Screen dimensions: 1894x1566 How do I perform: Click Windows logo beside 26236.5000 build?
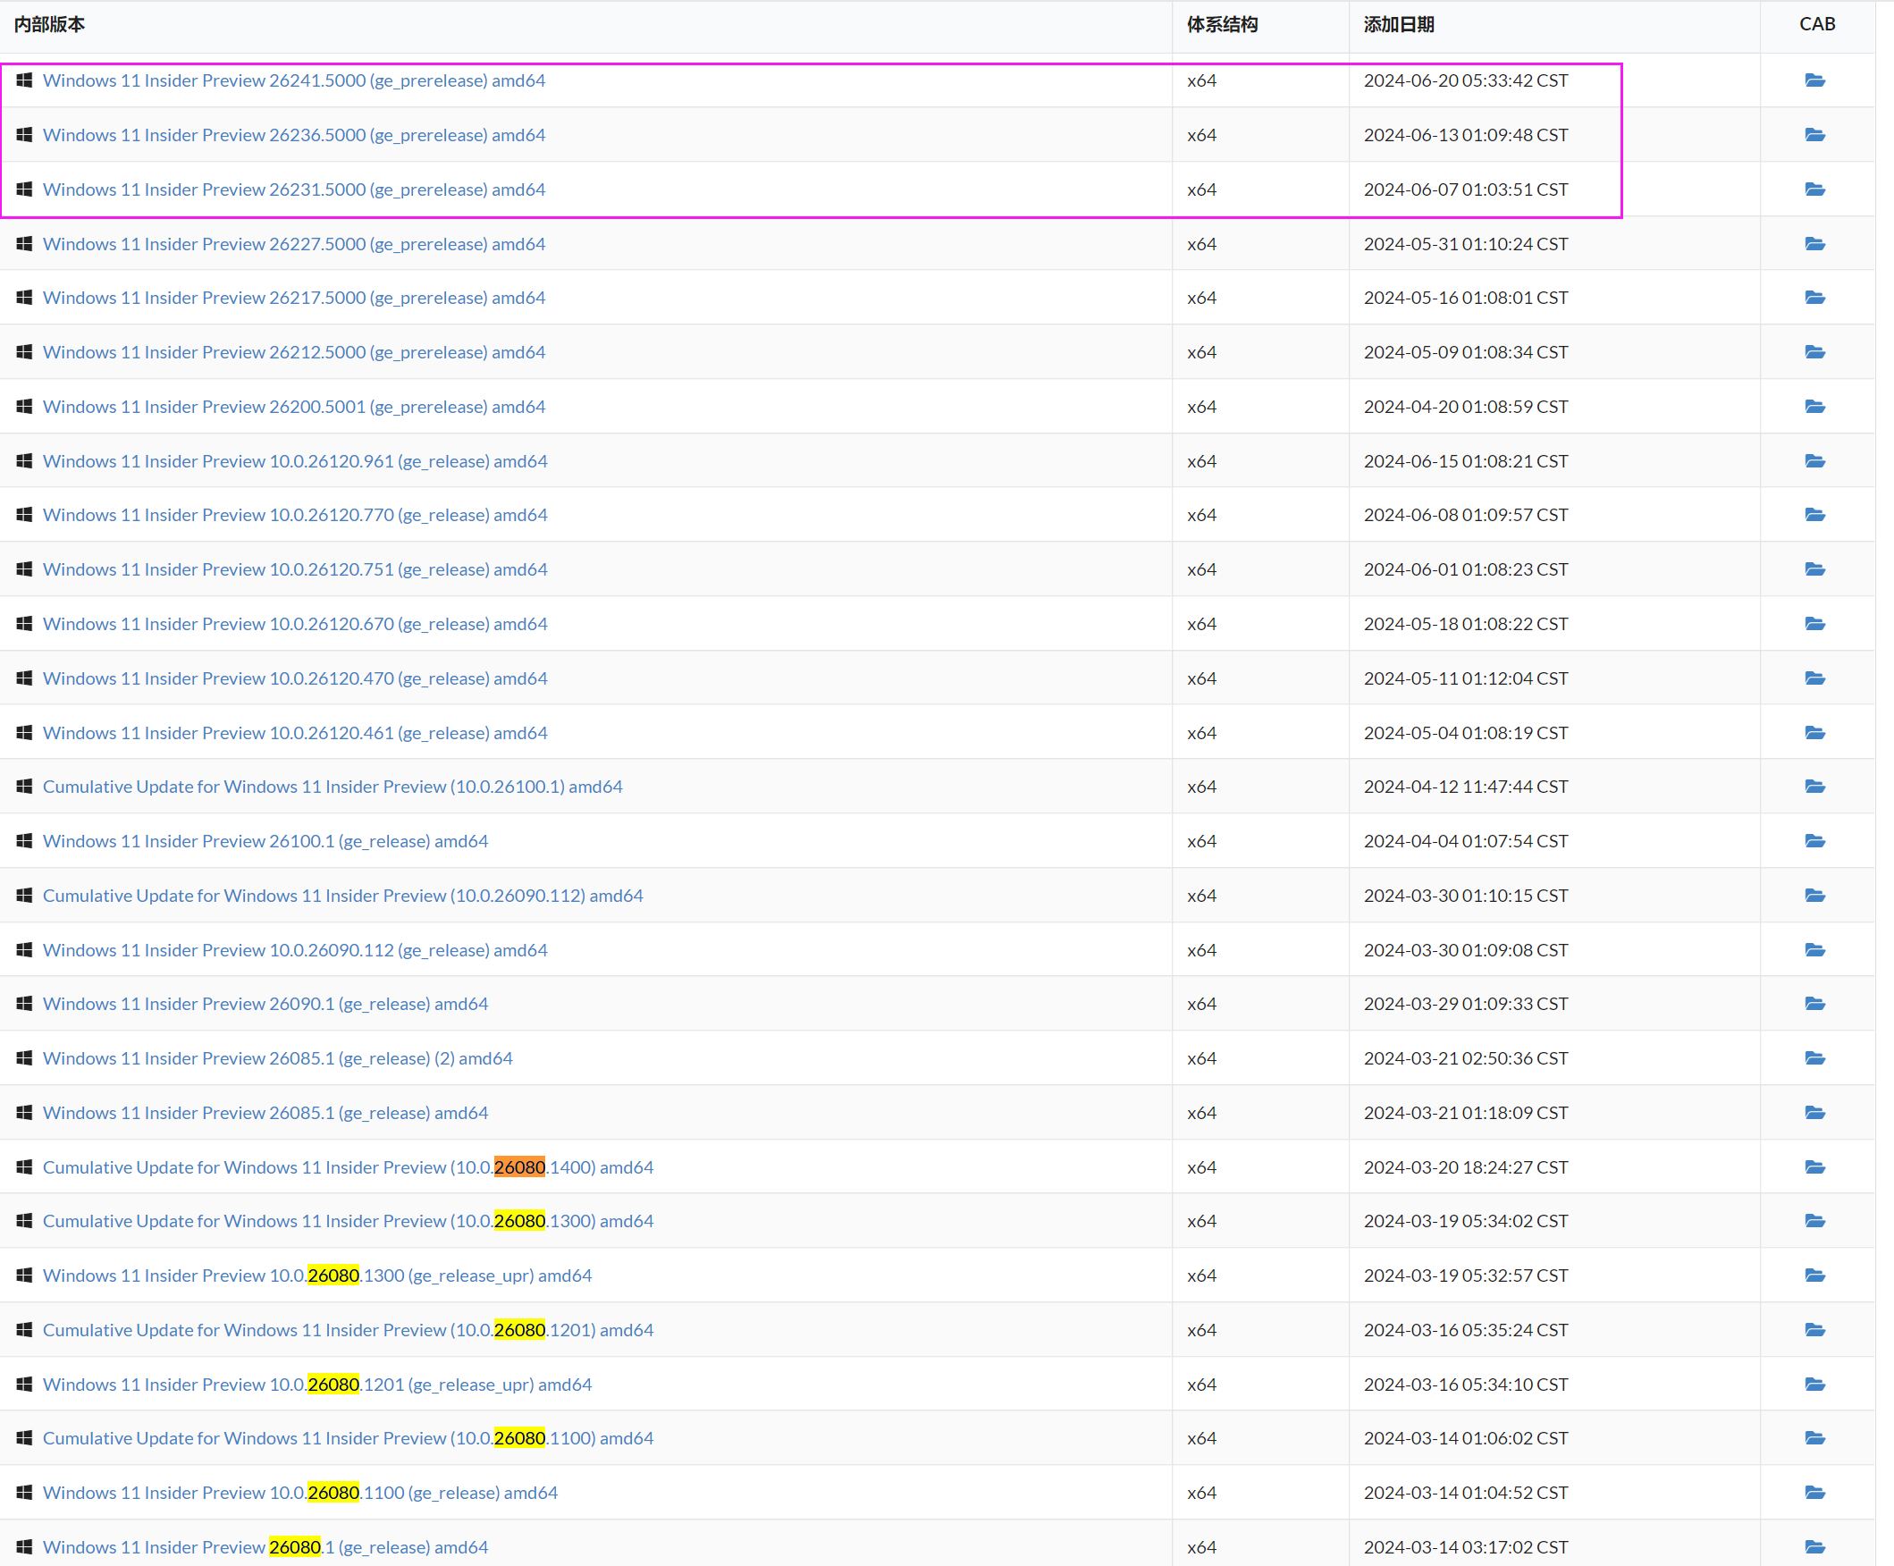click(x=24, y=134)
